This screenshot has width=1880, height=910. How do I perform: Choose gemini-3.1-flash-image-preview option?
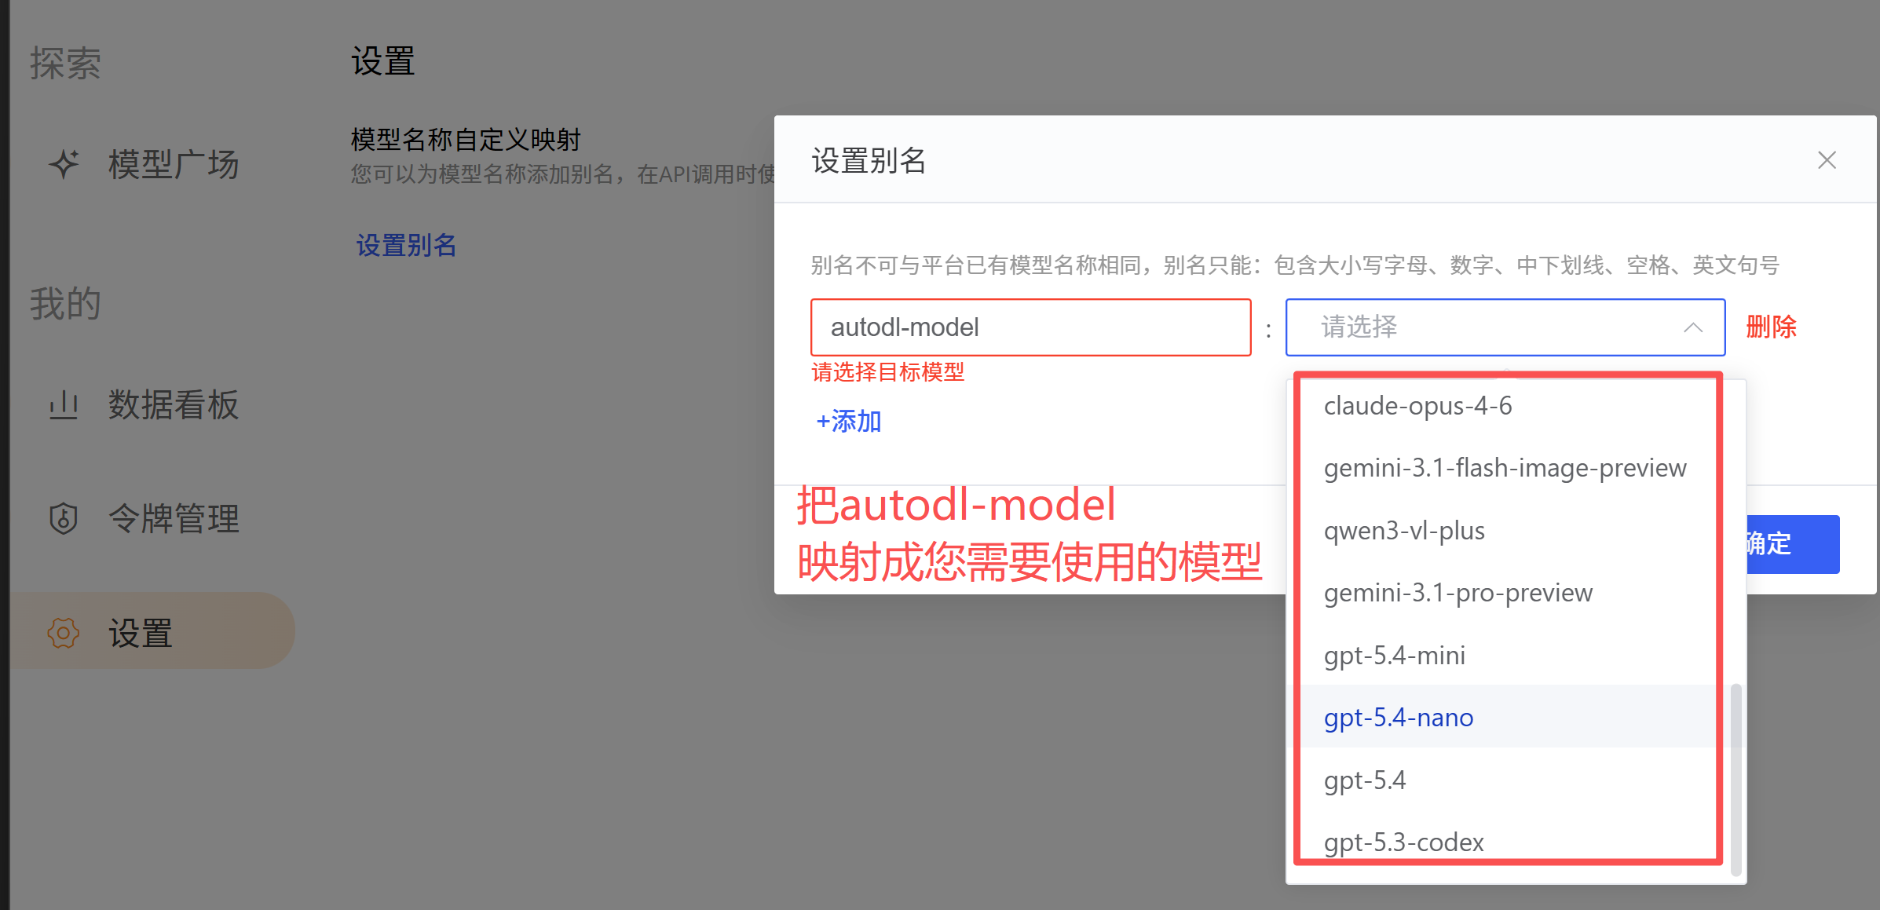click(1504, 468)
